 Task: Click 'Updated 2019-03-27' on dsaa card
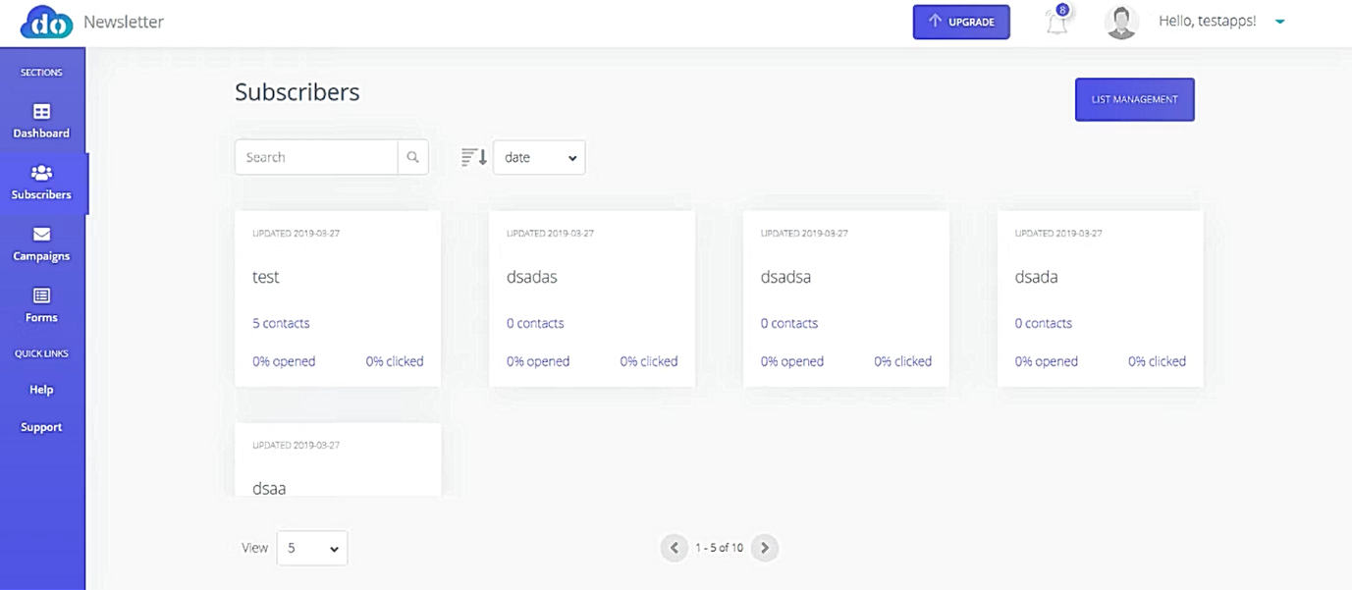pyautogui.click(x=296, y=445)
